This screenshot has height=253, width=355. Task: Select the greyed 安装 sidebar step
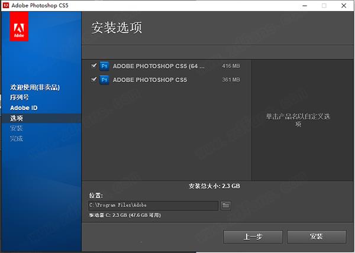pyautogui.click(x=17, y=128)
